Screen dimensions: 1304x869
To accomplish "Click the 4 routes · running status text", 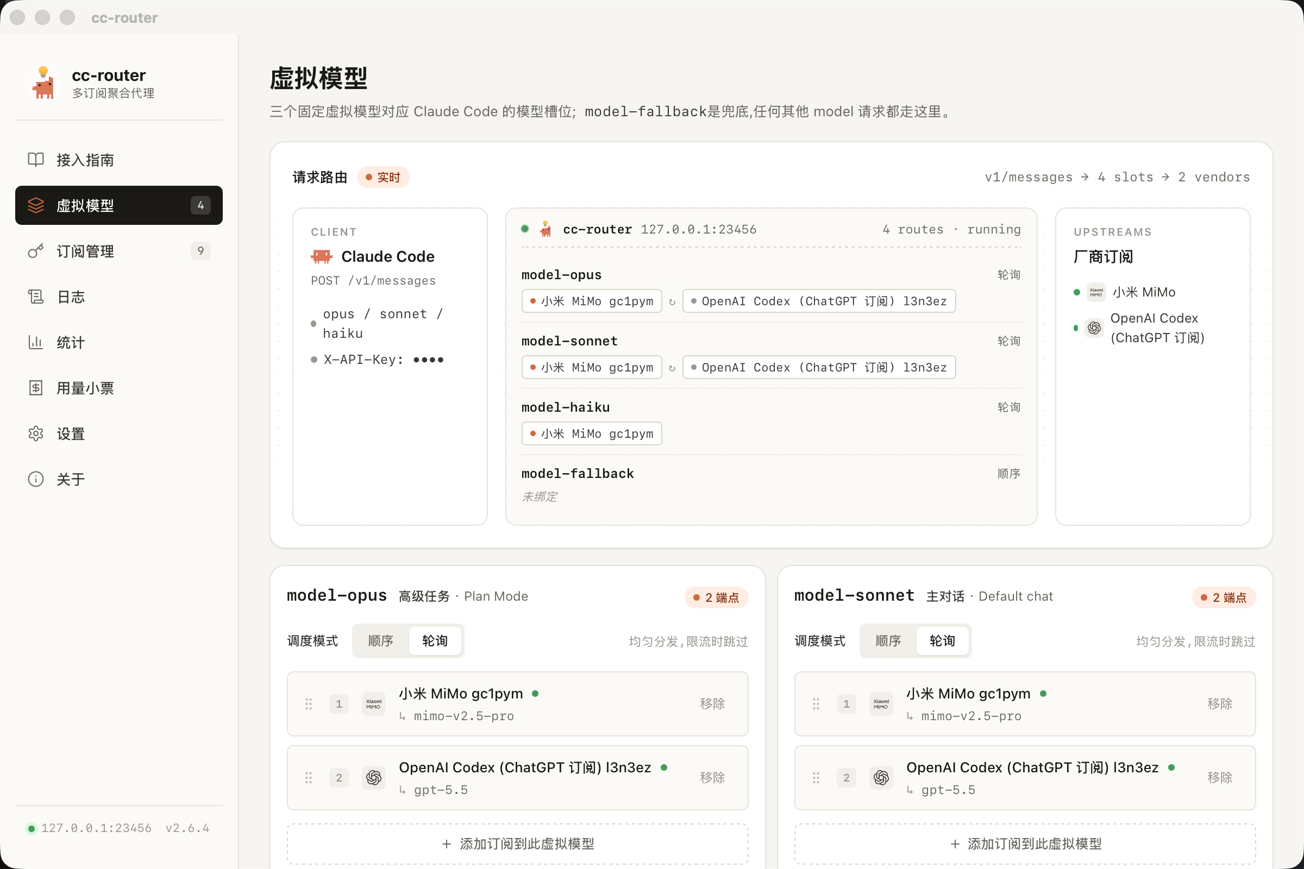I will point(951,229).
